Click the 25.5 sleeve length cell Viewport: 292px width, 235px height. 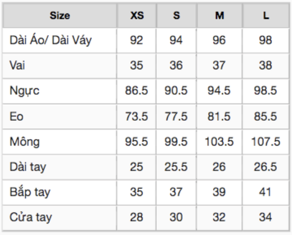pyautogui.click(x=176, y=167)
